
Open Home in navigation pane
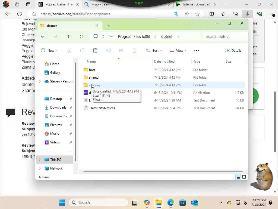(55, 64)
